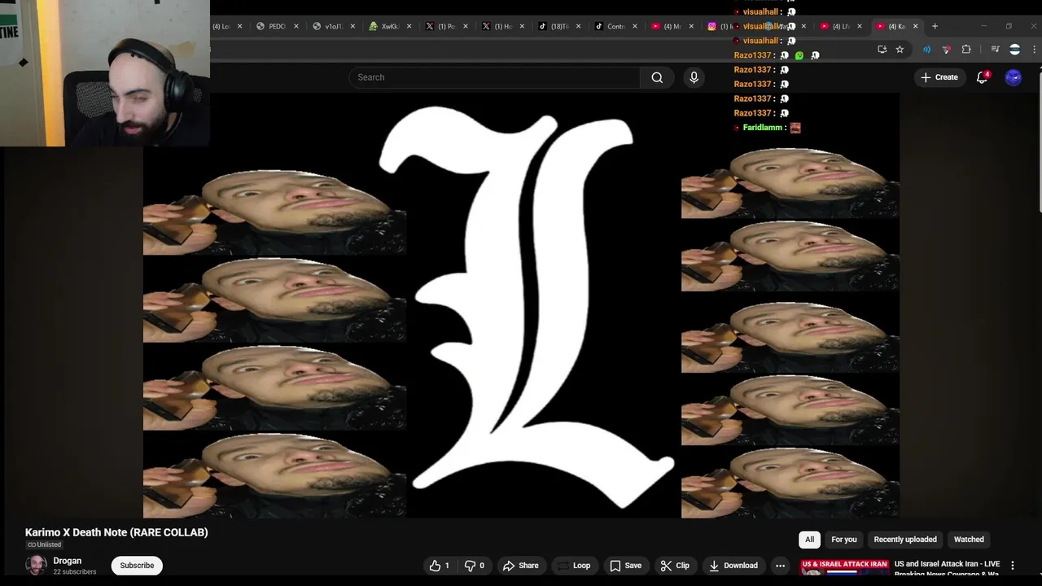This screenshot has height=586, width=1042.
Task: Select the All filter chip
Action: pyautogui.click(x=809, y=540)
